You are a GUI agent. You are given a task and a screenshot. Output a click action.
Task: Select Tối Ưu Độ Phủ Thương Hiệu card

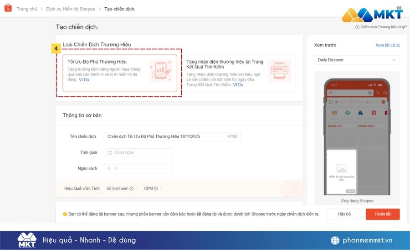(120, 73)
